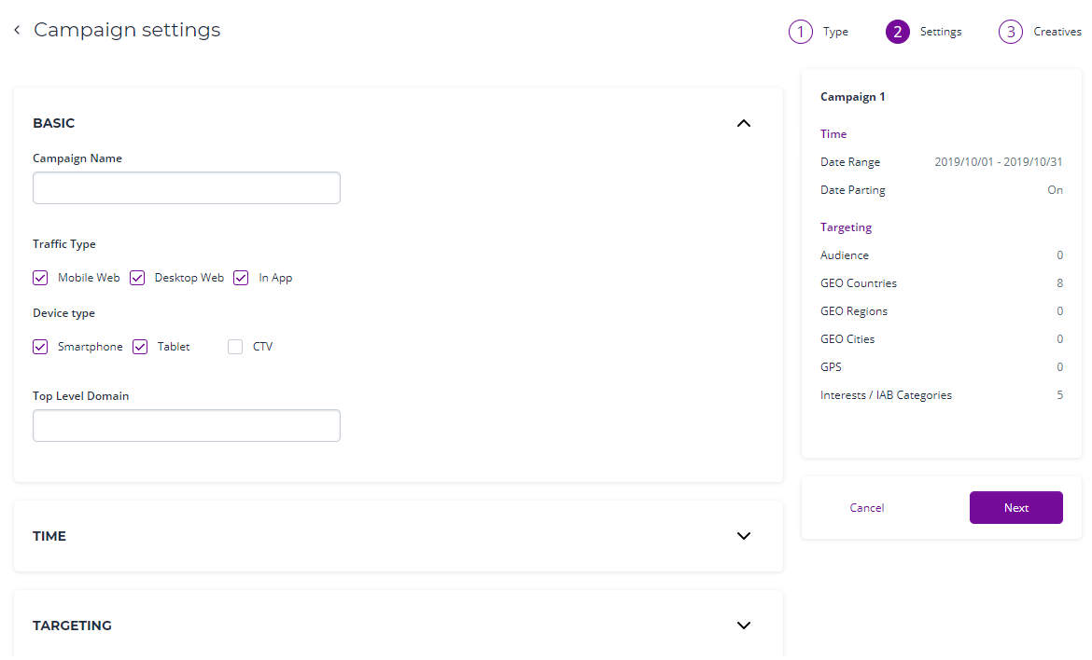Click inside the Campaign Name field
This screenshot has width=1092, height=660.
click(x=186, y=187)
